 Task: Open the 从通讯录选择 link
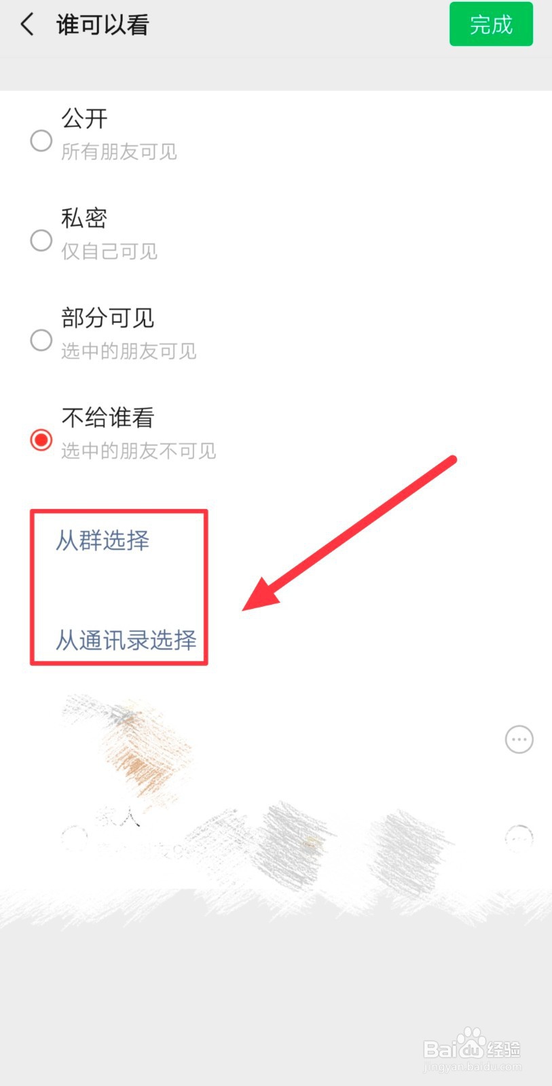pyautogui.click(x=126, y=640)
